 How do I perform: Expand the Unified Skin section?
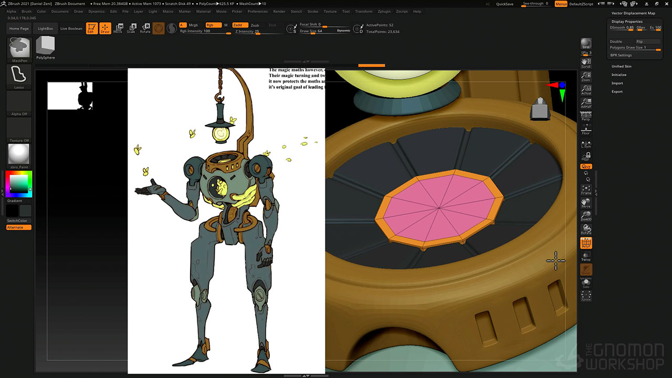tap(621, 66)
